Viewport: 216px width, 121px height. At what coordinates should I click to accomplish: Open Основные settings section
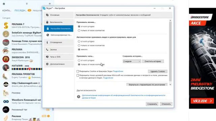pyautogui.click(x=59, y=15)
